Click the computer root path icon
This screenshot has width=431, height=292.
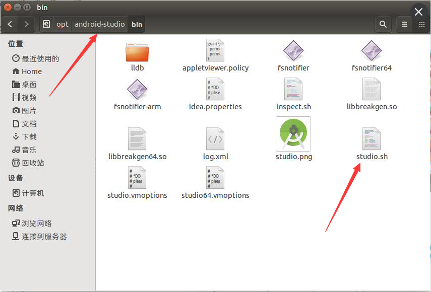click(x=46, y=24)
